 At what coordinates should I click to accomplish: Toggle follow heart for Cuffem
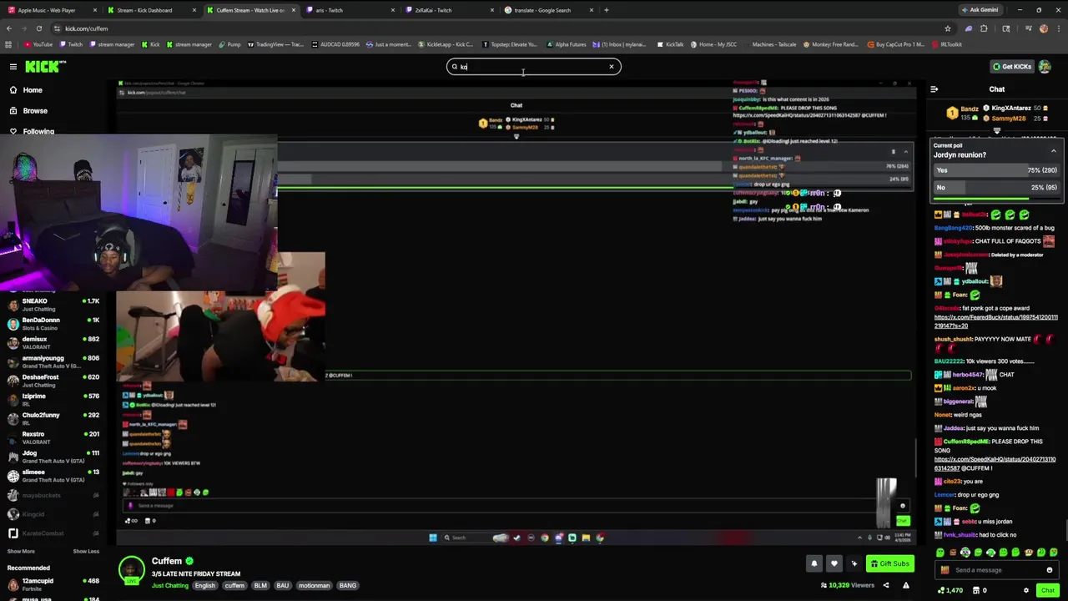point(834,563)
